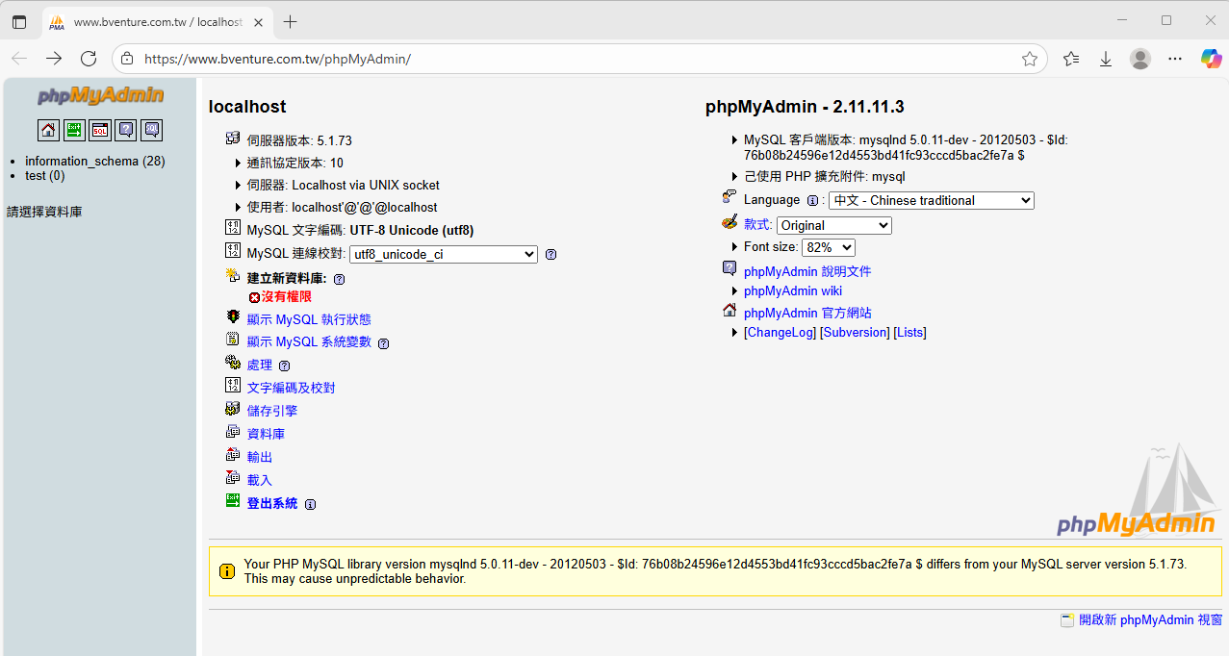Click the 登出系統 logout link

(272, 504)
